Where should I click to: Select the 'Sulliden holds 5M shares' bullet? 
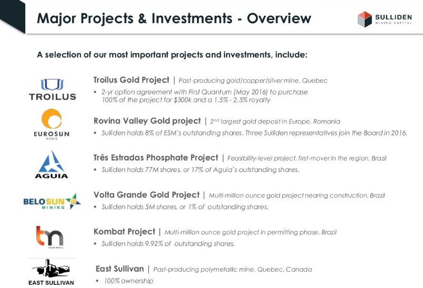pyautogui.click(x=184, y=207)
